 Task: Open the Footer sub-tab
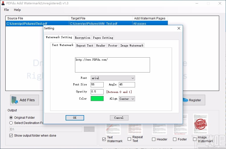click(x=113, y=45)
